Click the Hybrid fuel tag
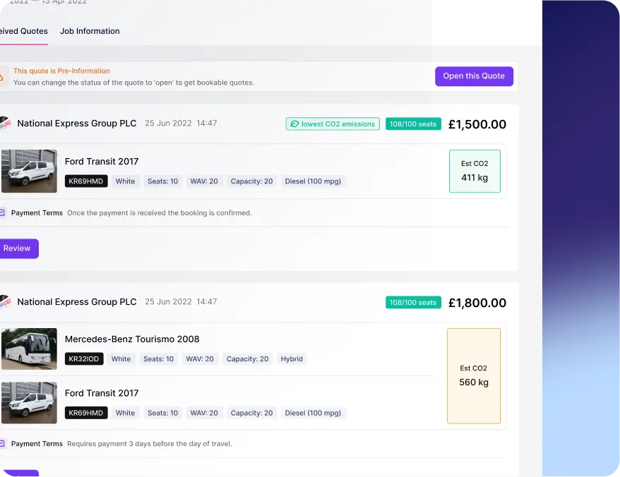 click(292, 359)
